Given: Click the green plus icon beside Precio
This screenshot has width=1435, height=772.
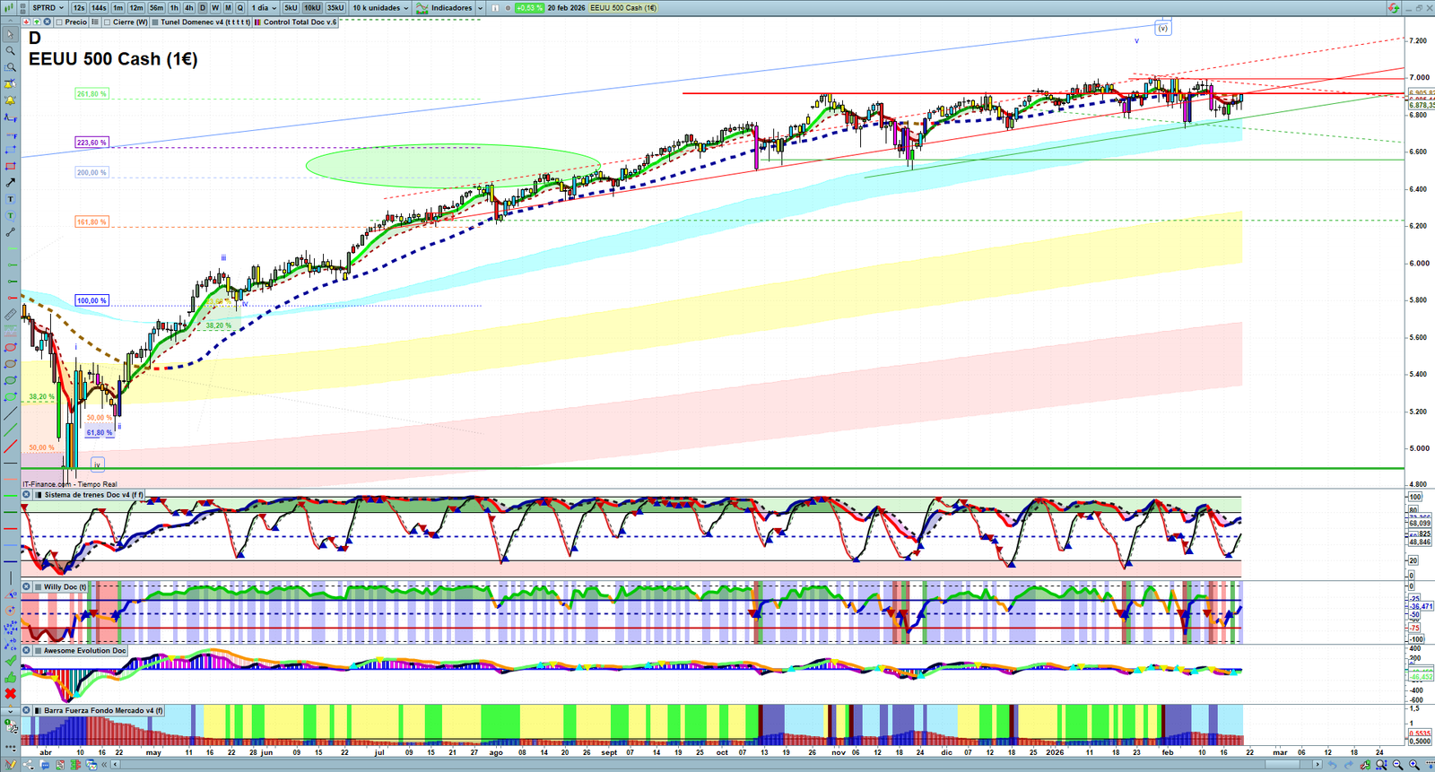Looking at the screenshot, I should (36, 22).
